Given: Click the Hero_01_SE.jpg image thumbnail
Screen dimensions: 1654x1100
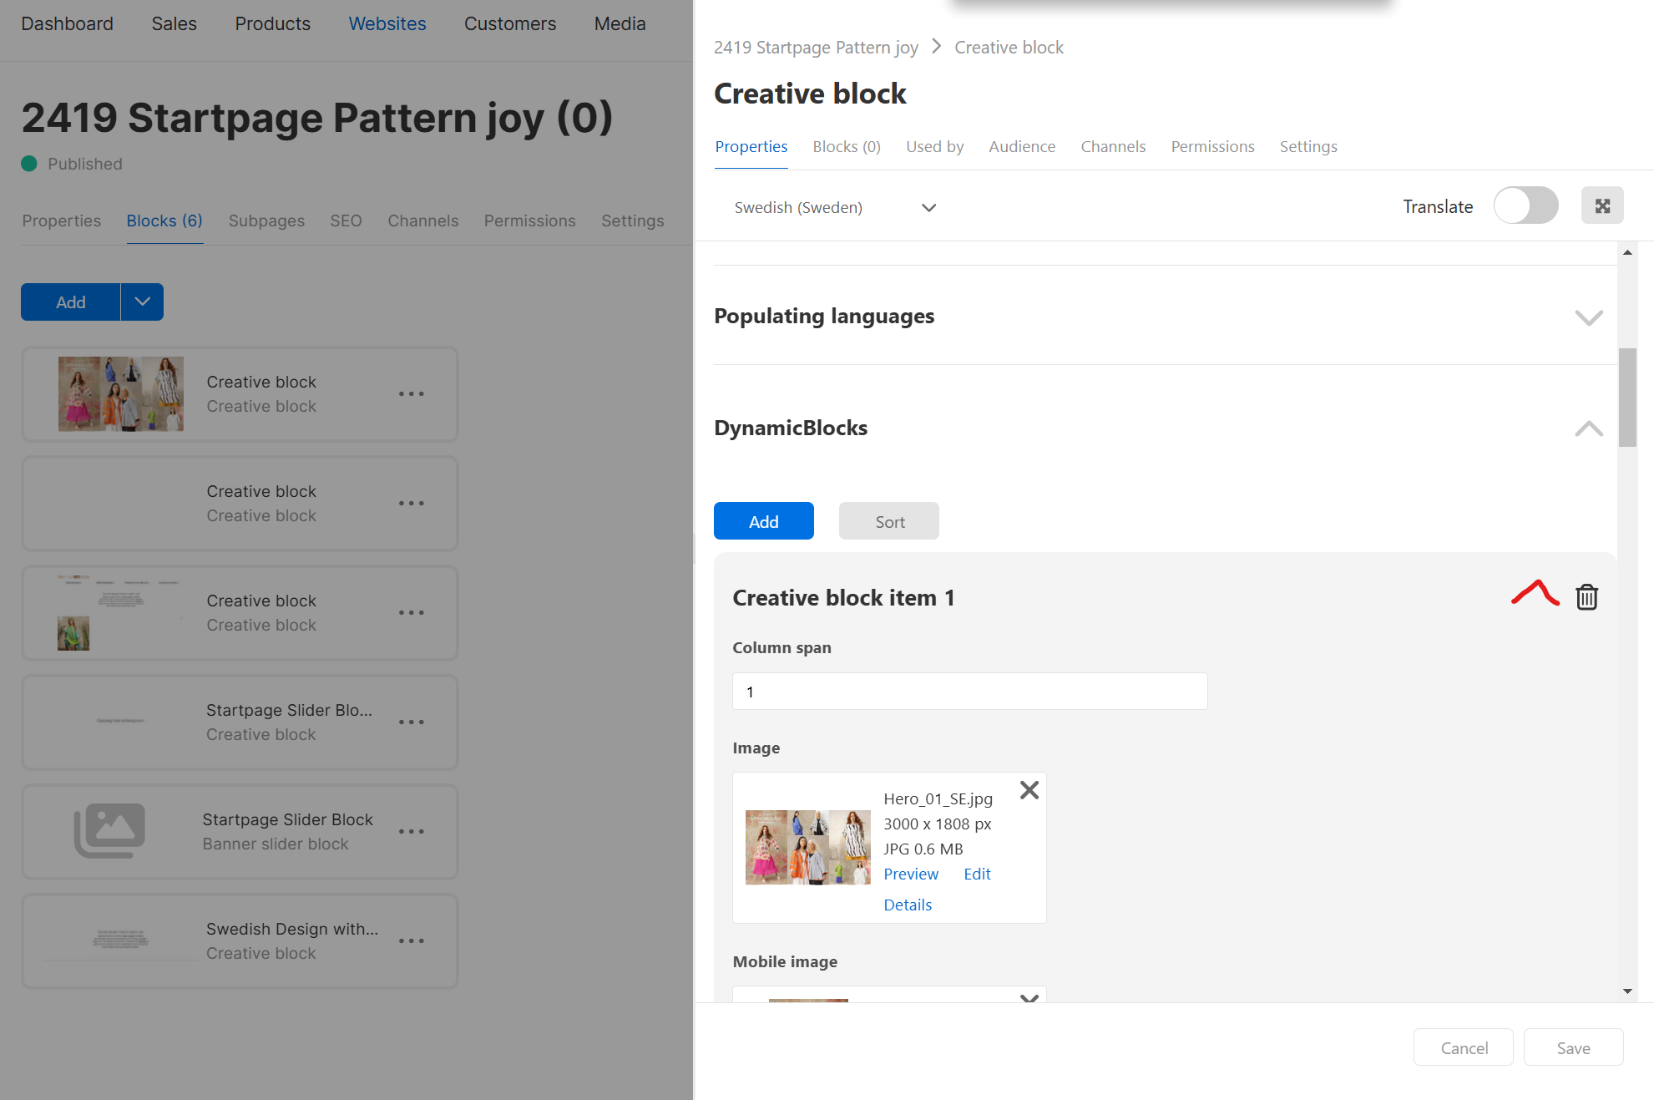Looking at the screenshot, I should point(807,847).
